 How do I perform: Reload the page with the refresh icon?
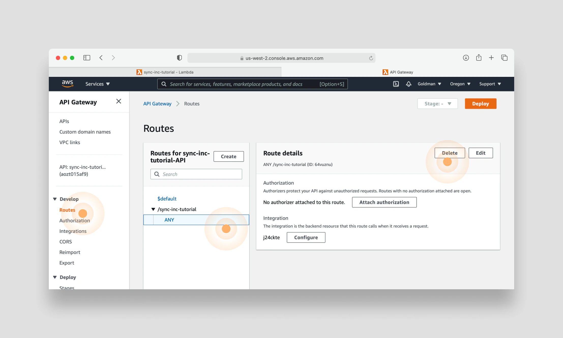point(371,58)
